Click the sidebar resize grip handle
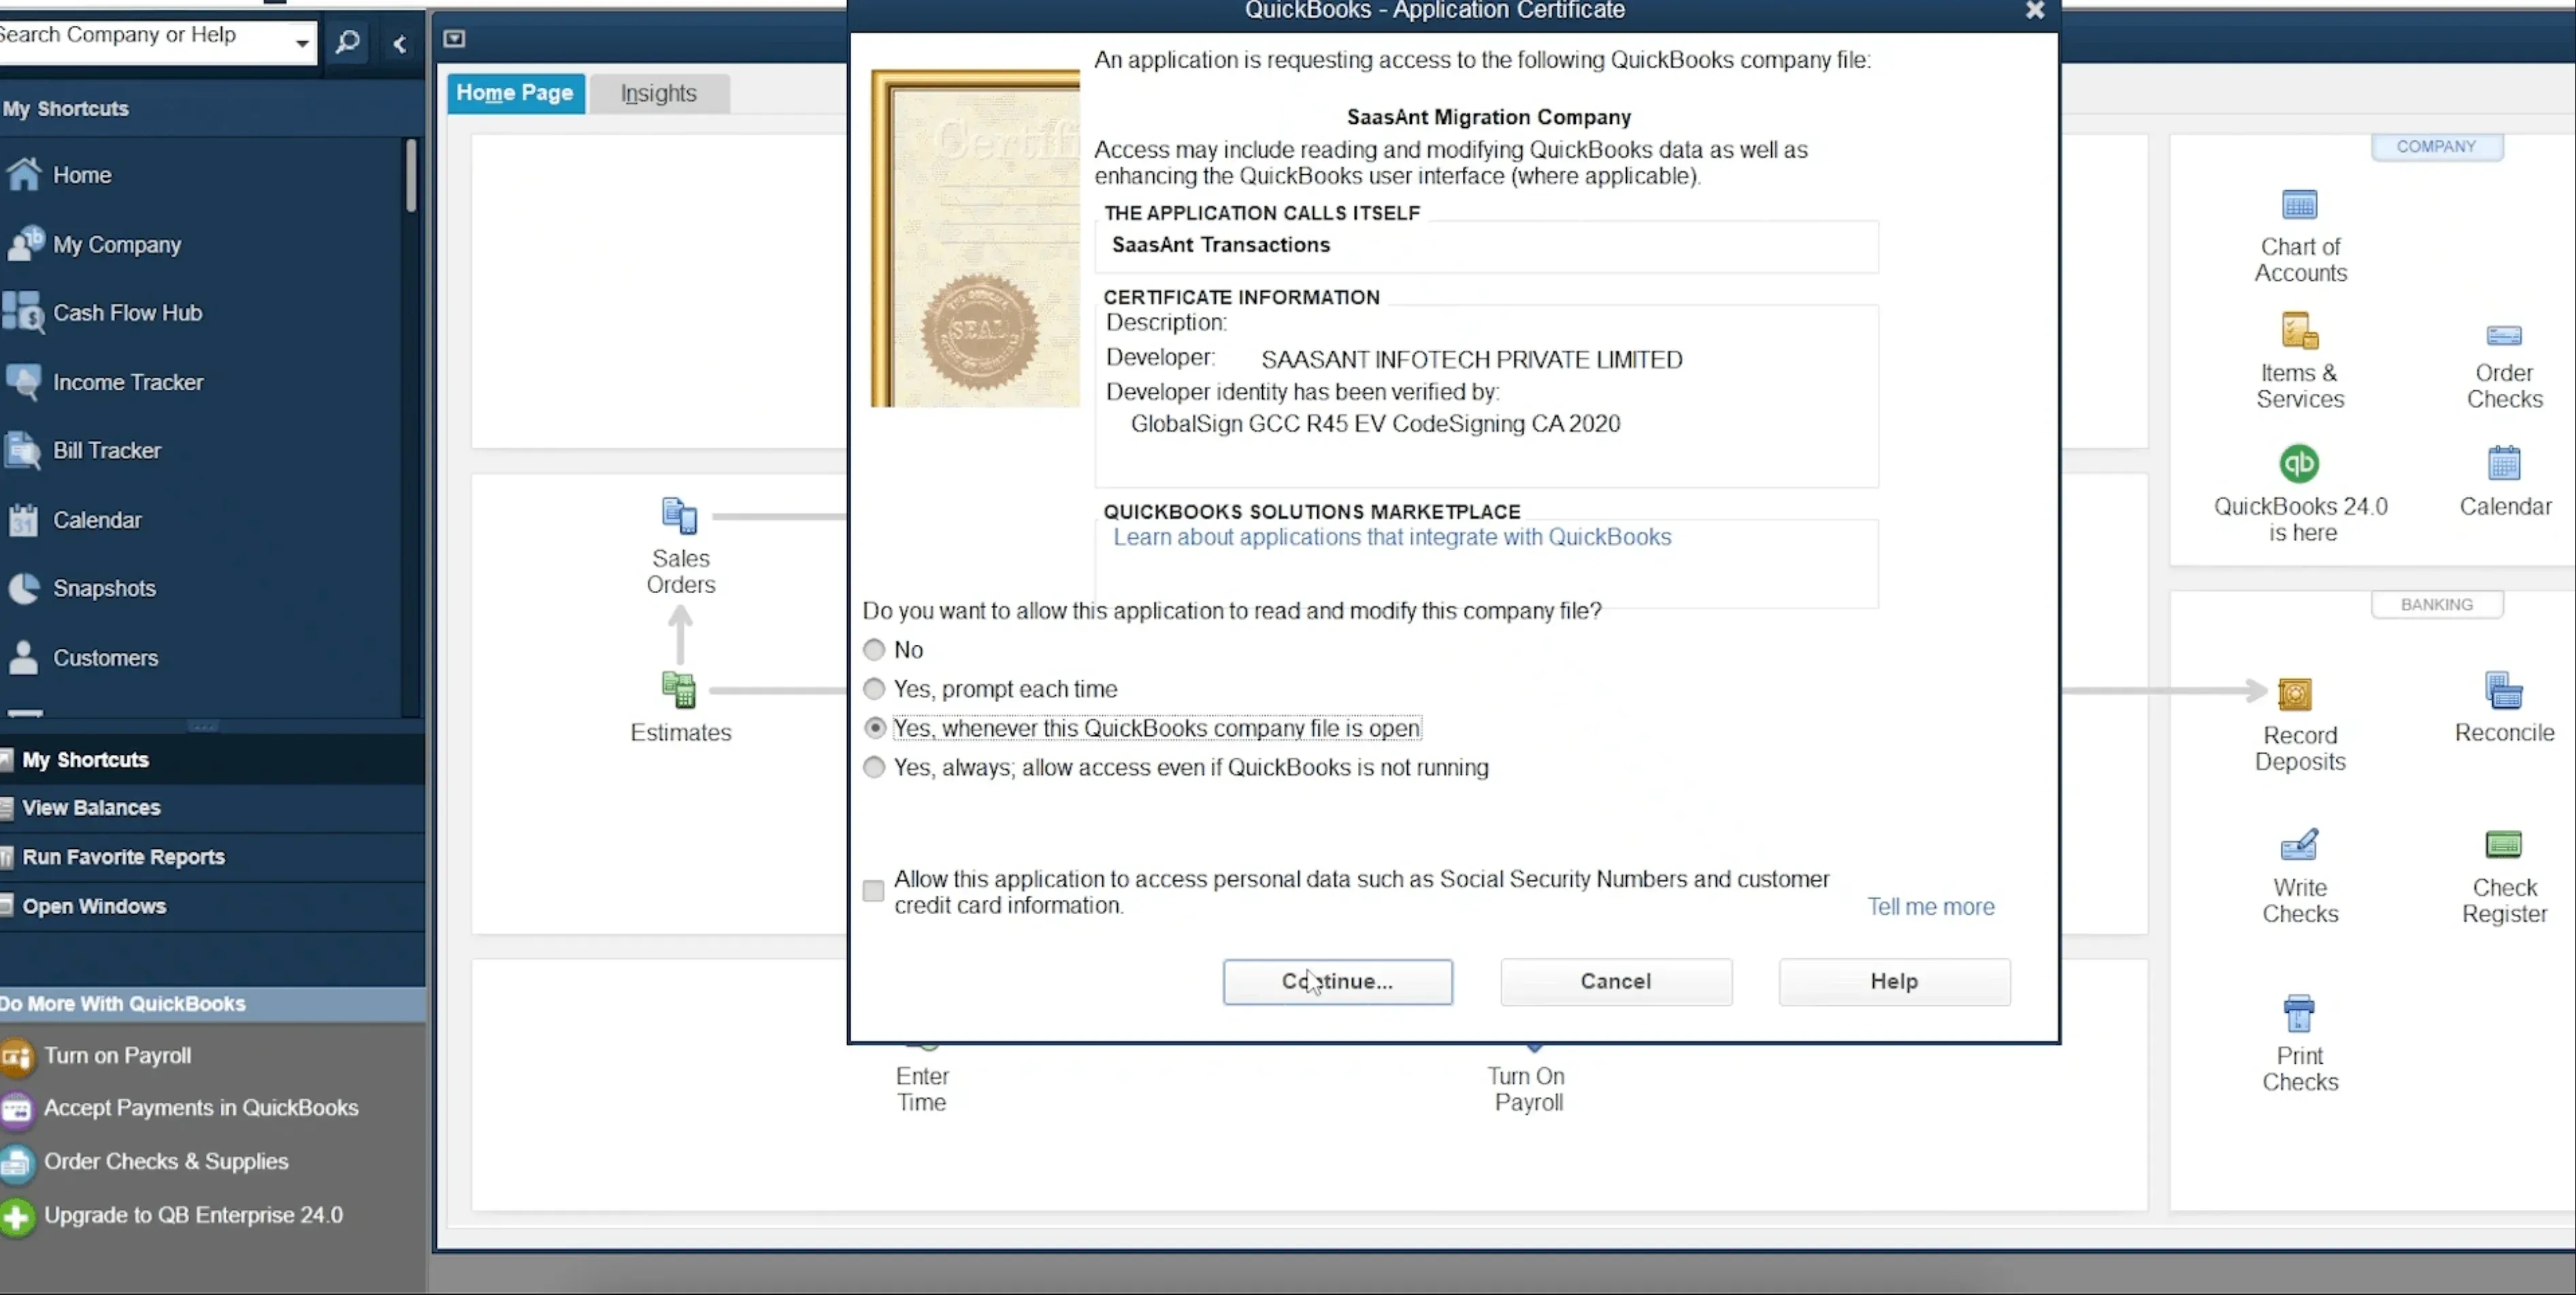The height and width of the screenshot is (1295, 2576). [x=203, y=726]
